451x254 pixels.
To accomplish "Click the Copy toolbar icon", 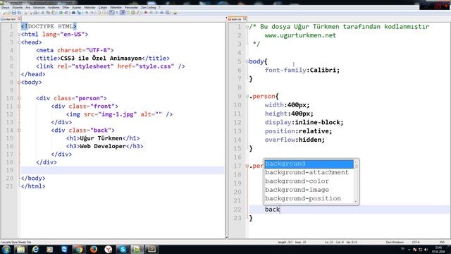I will tap(48, 13).
